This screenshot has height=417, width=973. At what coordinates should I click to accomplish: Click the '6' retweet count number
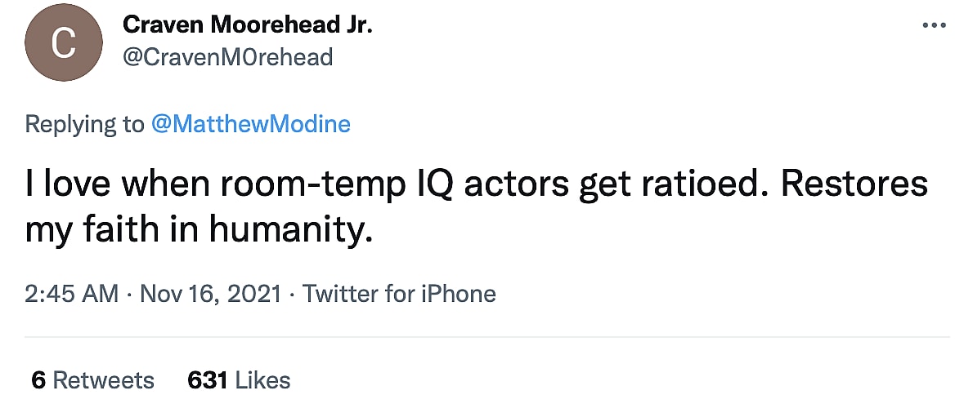coord(38,380)
